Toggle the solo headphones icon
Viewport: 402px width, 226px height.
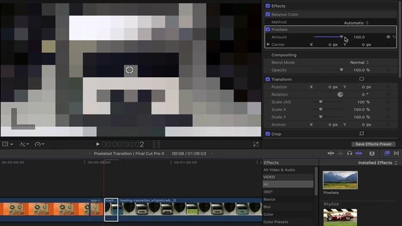point(349,153)
